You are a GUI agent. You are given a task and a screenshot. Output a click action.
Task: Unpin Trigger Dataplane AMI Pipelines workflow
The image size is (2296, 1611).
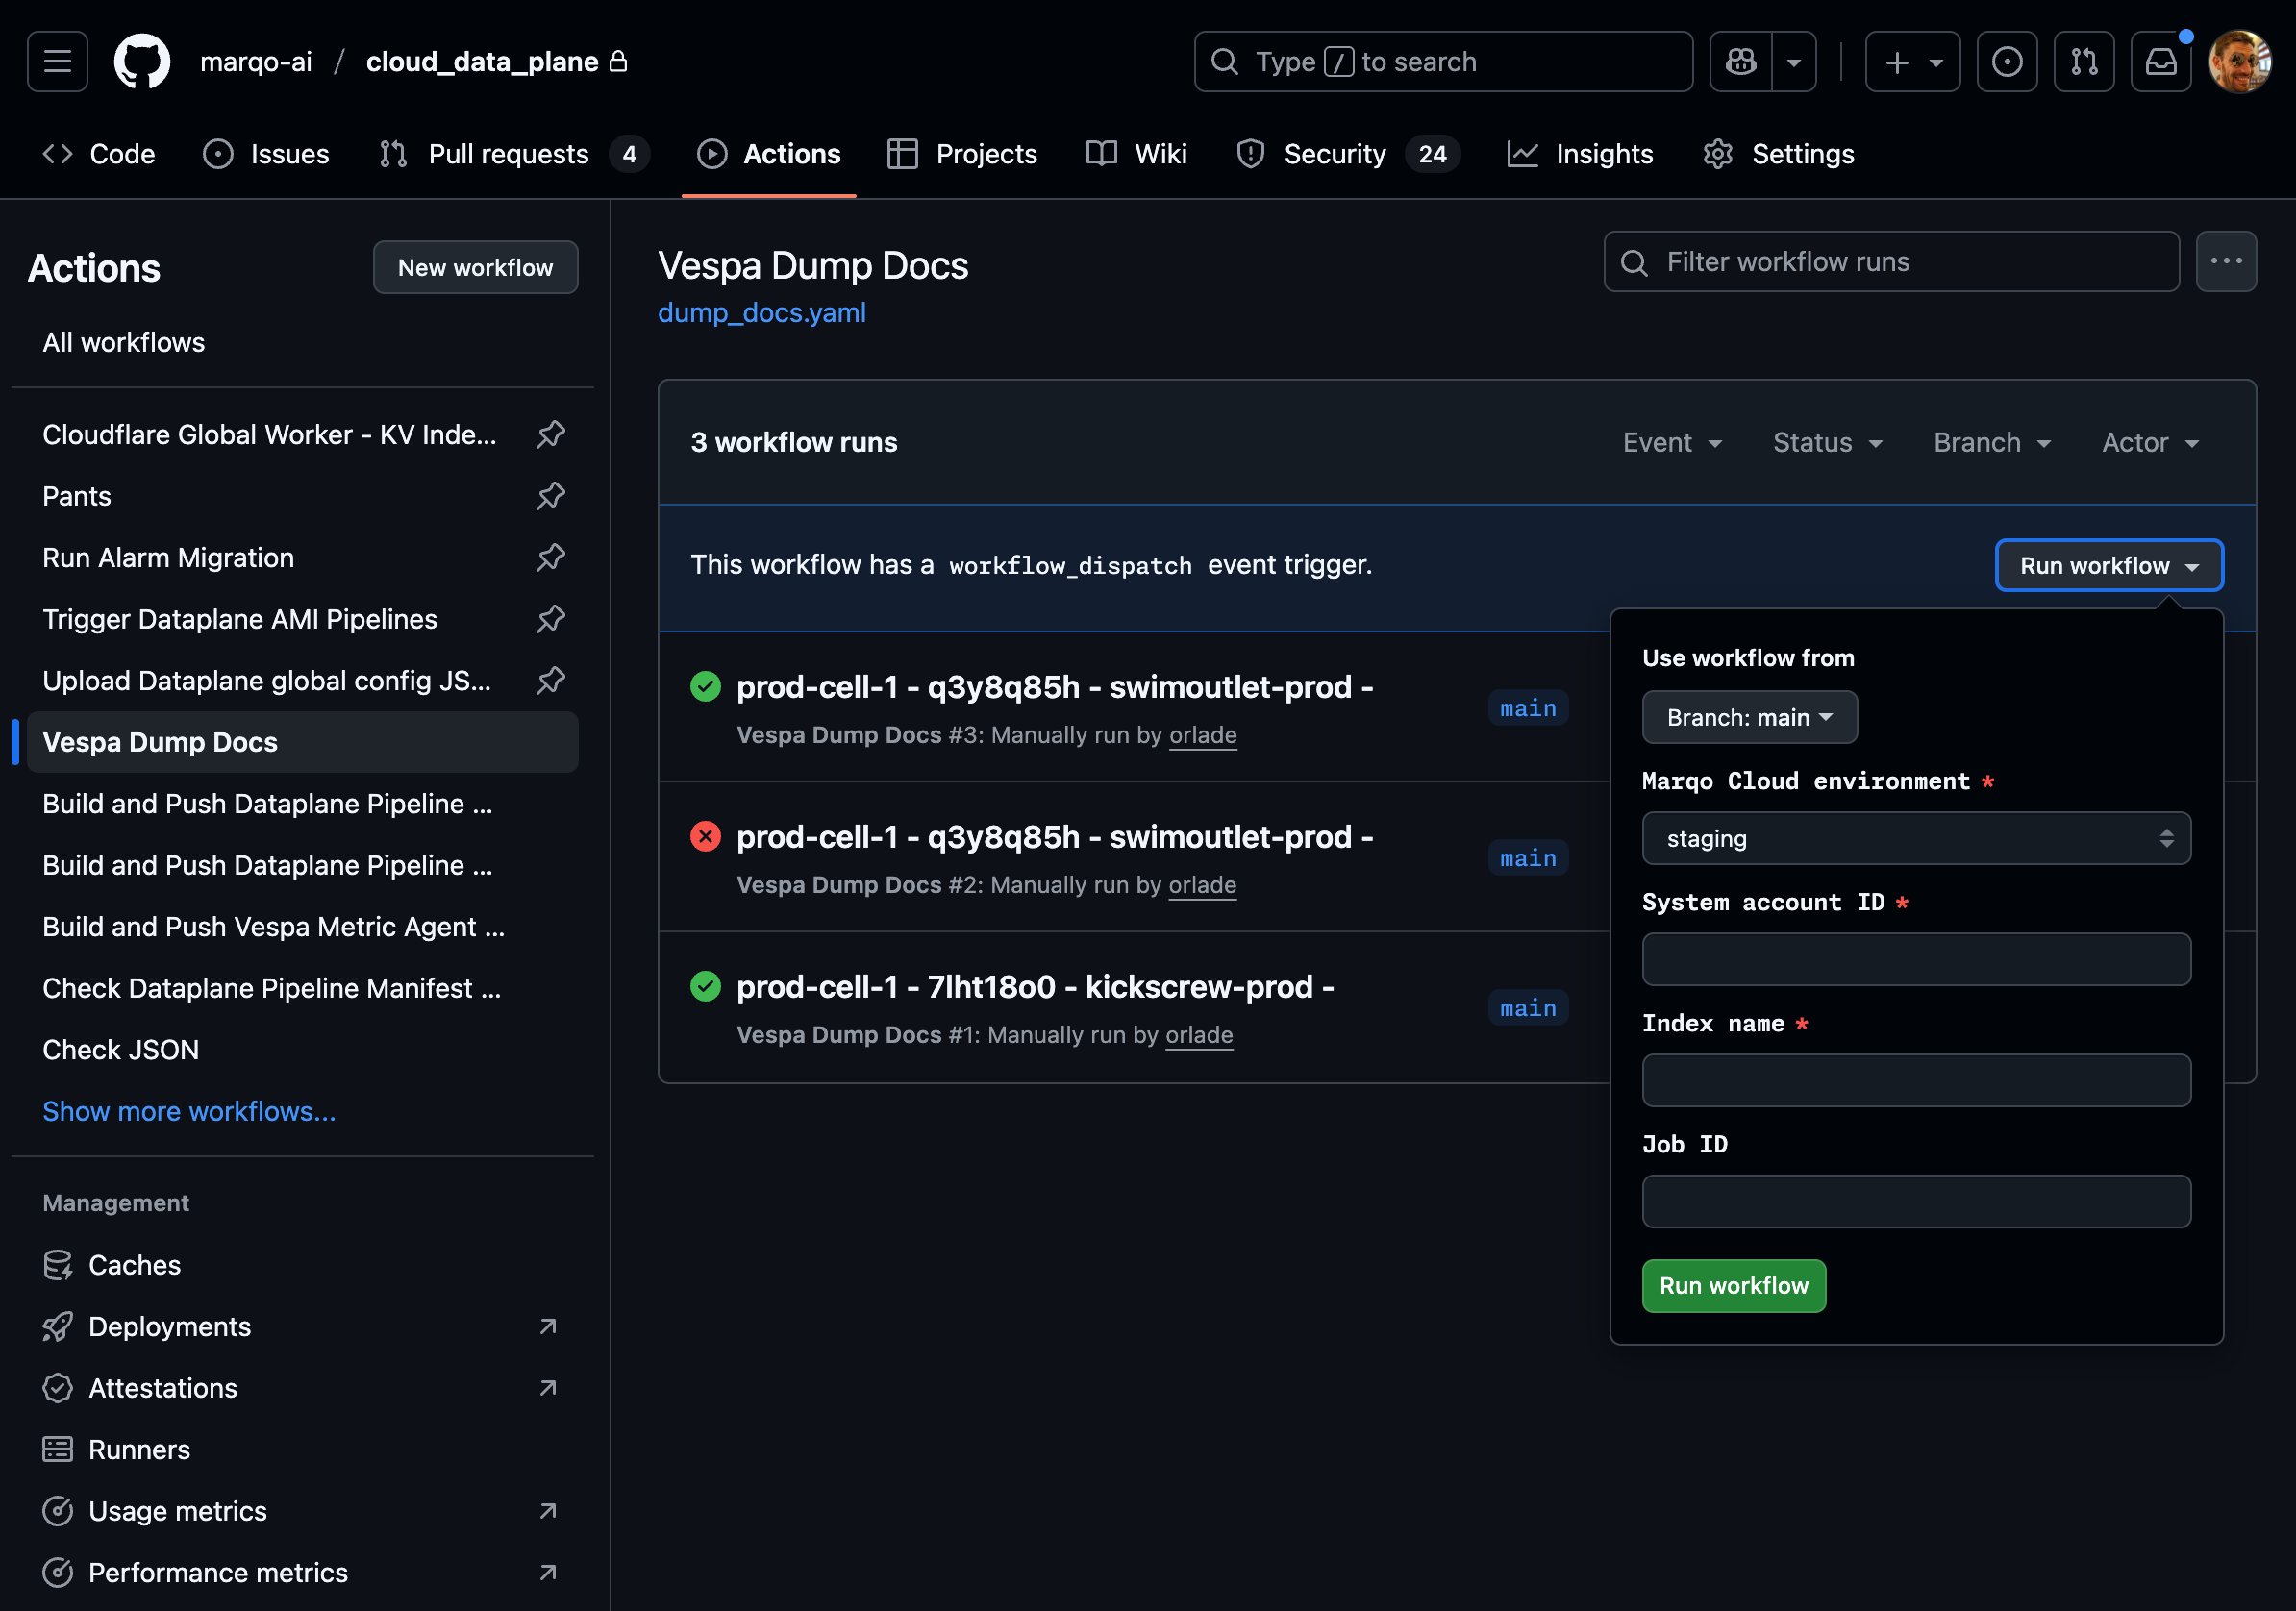click(550, 619)
